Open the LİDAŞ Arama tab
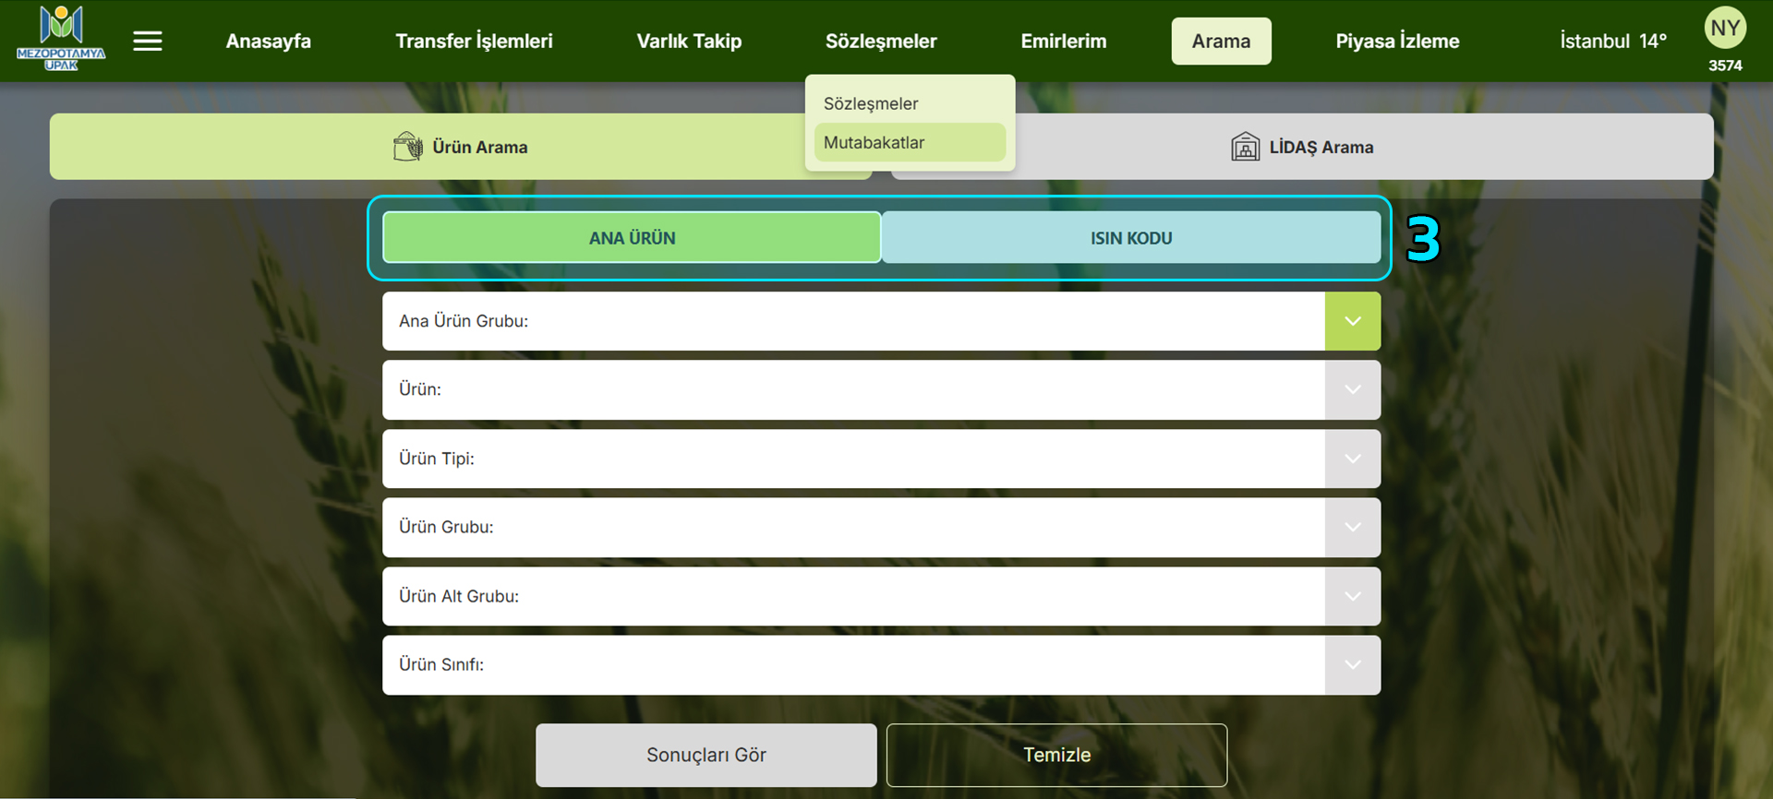 (1321, 148)
